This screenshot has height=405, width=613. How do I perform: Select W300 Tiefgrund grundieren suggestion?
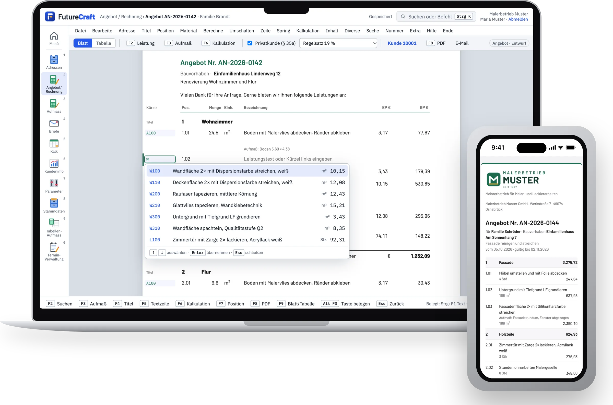247,217
